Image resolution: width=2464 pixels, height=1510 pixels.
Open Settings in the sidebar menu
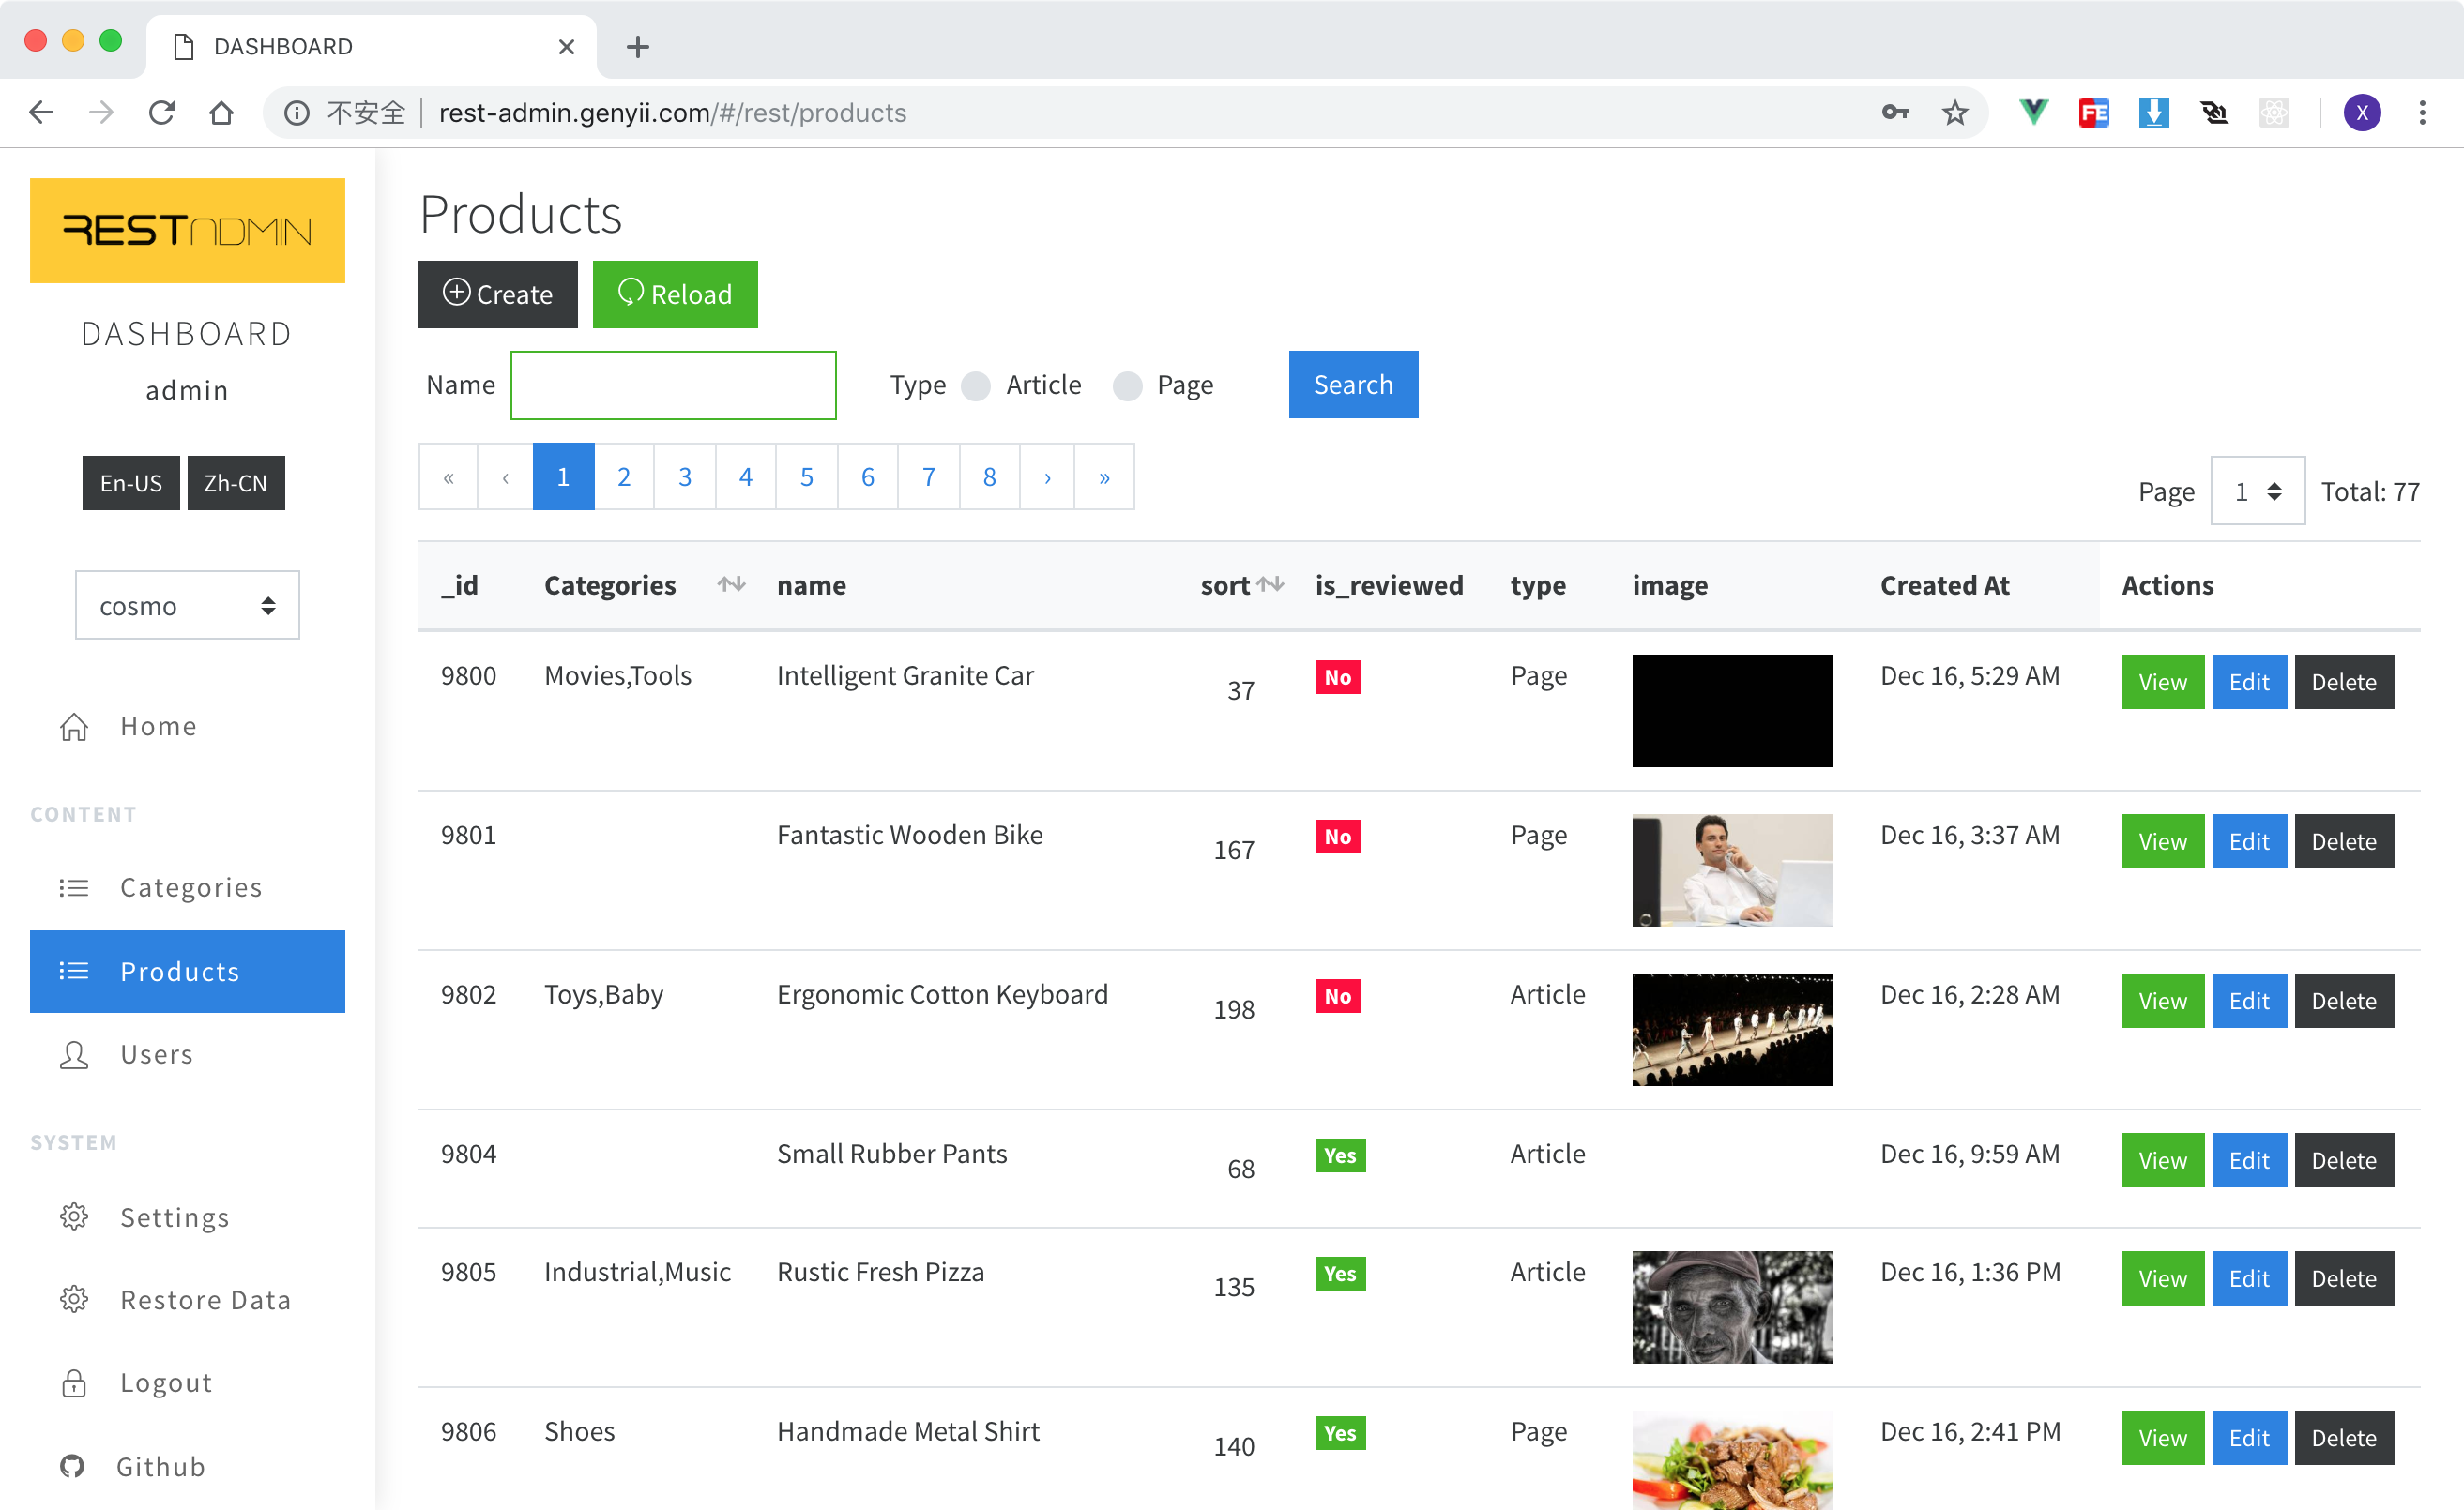pos(175,1217)
